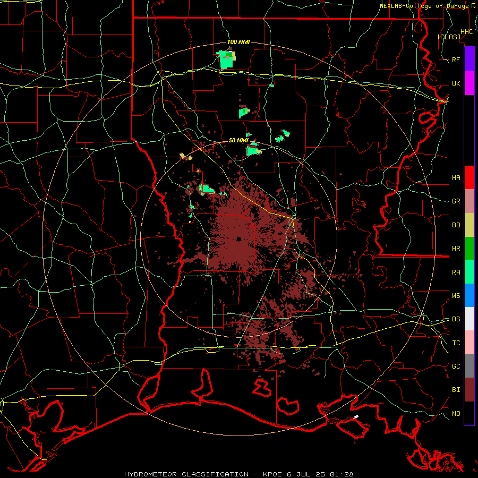
Task: Click the 'HA' legend label
Action: tap(456, 178)
